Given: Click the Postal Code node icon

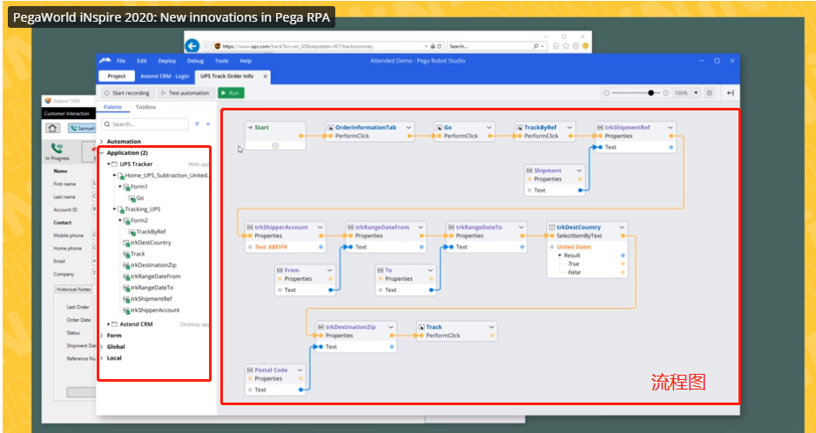Looking at the screenshot, I should tap(250, 370).
